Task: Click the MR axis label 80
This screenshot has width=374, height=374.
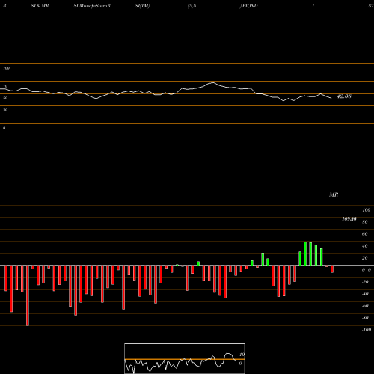Action: (x=365, y=222)
